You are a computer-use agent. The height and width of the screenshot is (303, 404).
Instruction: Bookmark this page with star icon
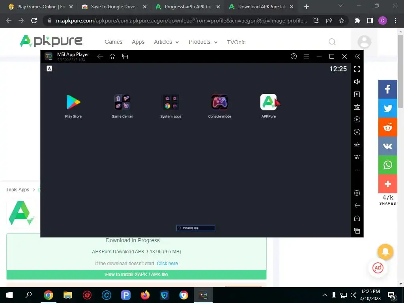(342, 21)
